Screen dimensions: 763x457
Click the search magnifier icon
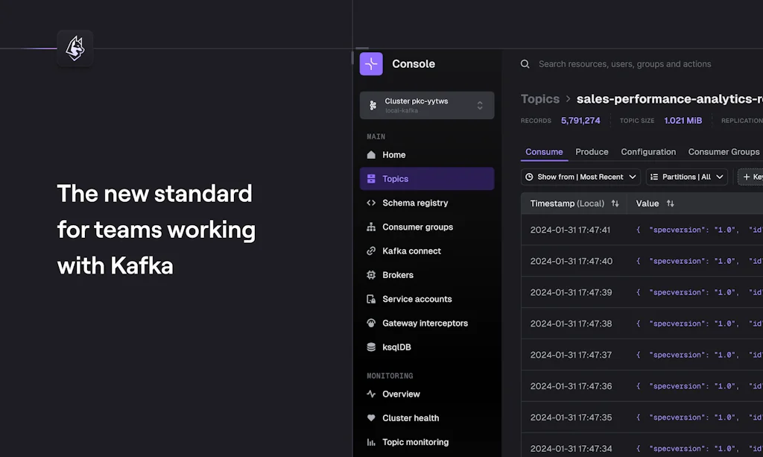click(x=525, y=64)
